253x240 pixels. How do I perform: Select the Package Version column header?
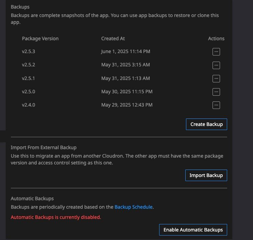click(40, 38)
